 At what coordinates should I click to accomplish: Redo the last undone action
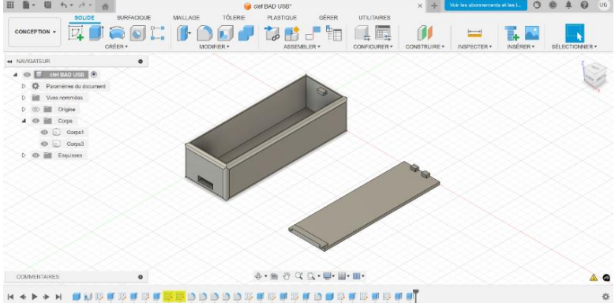(x=82, y=6)
